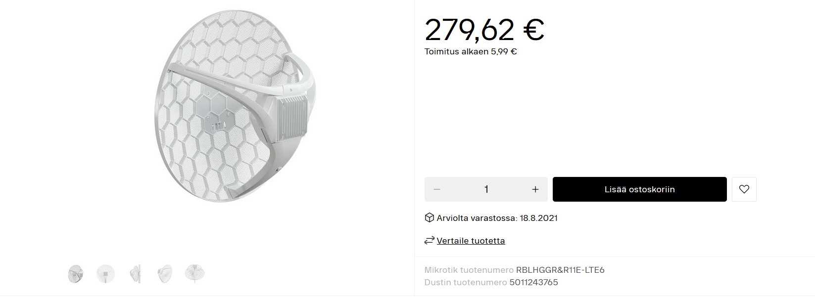Click Dustin product number 5011243765

pyautogui.click(x=532, y=282)
